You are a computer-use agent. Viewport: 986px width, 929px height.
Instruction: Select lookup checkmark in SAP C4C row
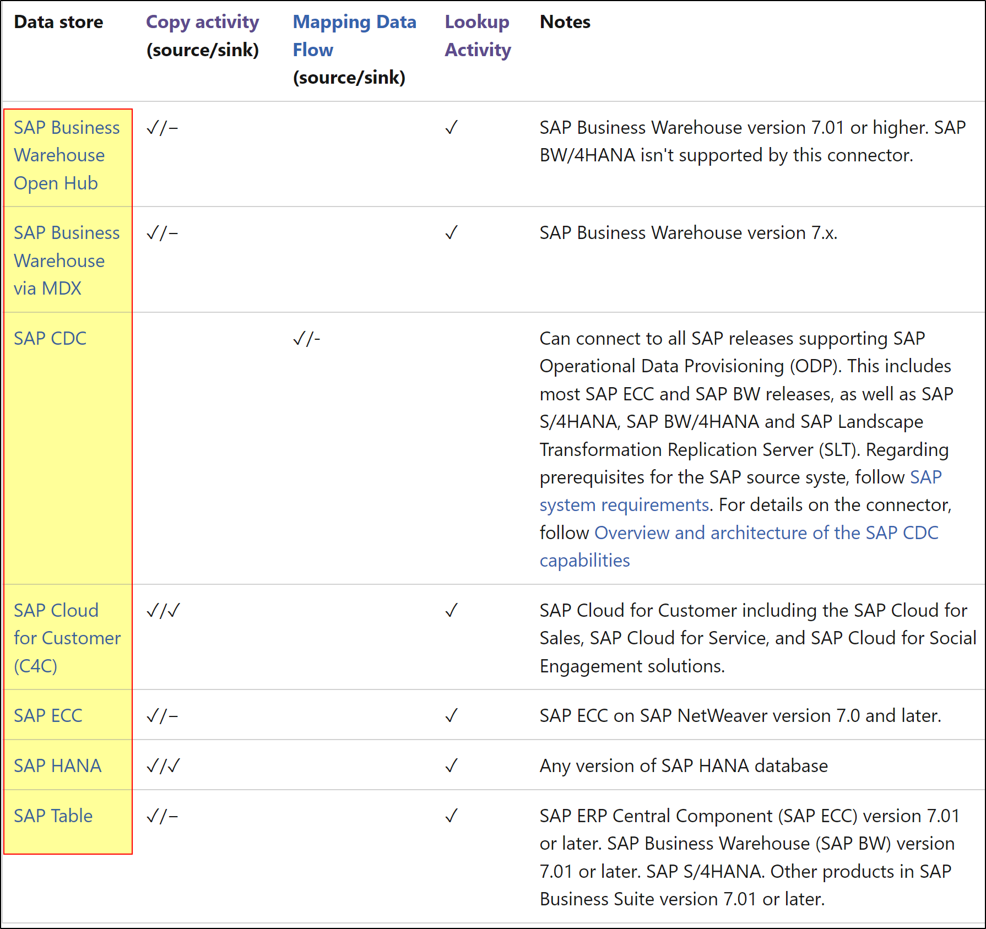451,611
